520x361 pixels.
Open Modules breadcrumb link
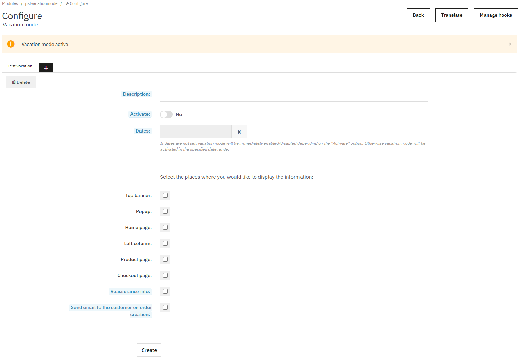[10, 3]
